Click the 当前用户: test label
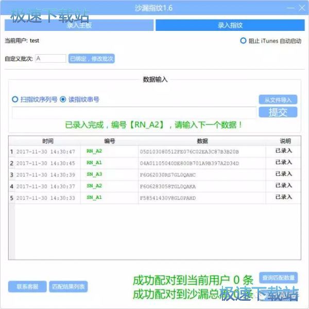The height and width of the screenshot is (309, 309). pyautogui.click(x=22, y=41)
